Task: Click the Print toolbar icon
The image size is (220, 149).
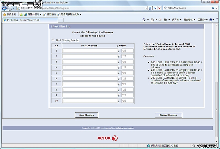Action: coord(165,20)
